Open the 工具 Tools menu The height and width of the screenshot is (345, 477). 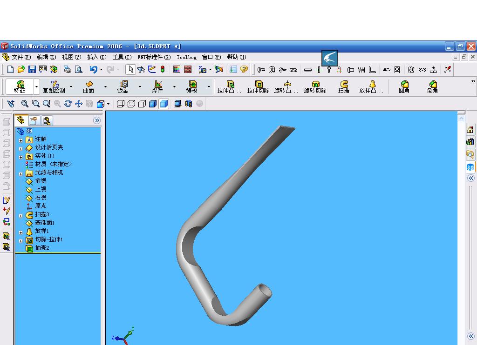pyautogui.click(x=122, y=57)
